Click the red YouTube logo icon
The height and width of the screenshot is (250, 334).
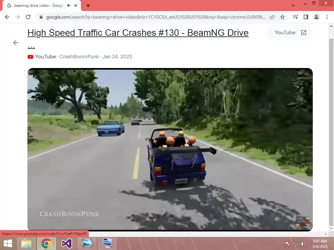click(x=30, y=57)
